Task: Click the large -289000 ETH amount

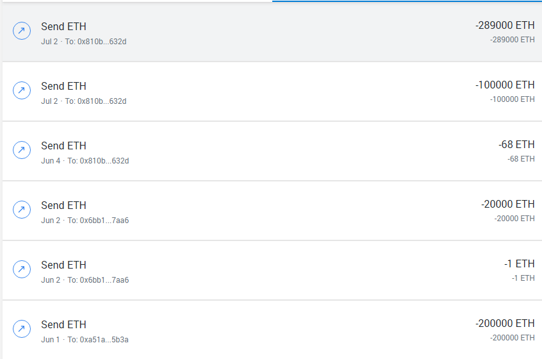Action: (x=505, y=26)
